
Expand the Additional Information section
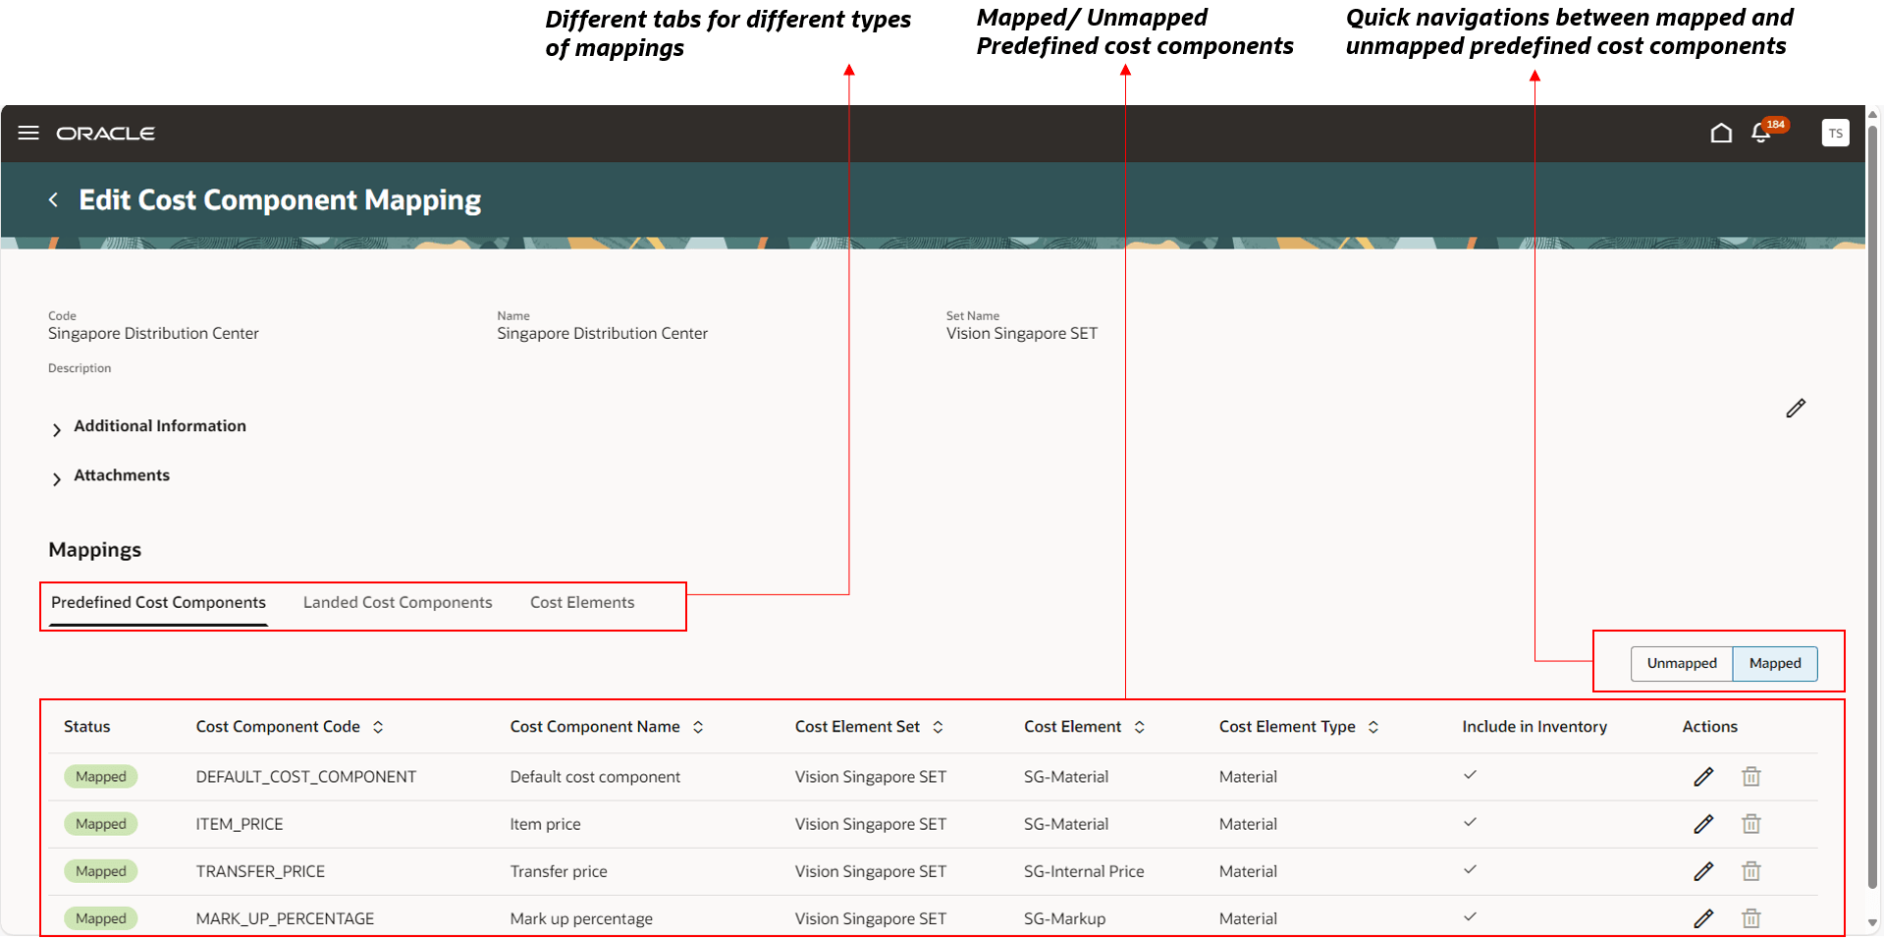(x=159, y=425)
